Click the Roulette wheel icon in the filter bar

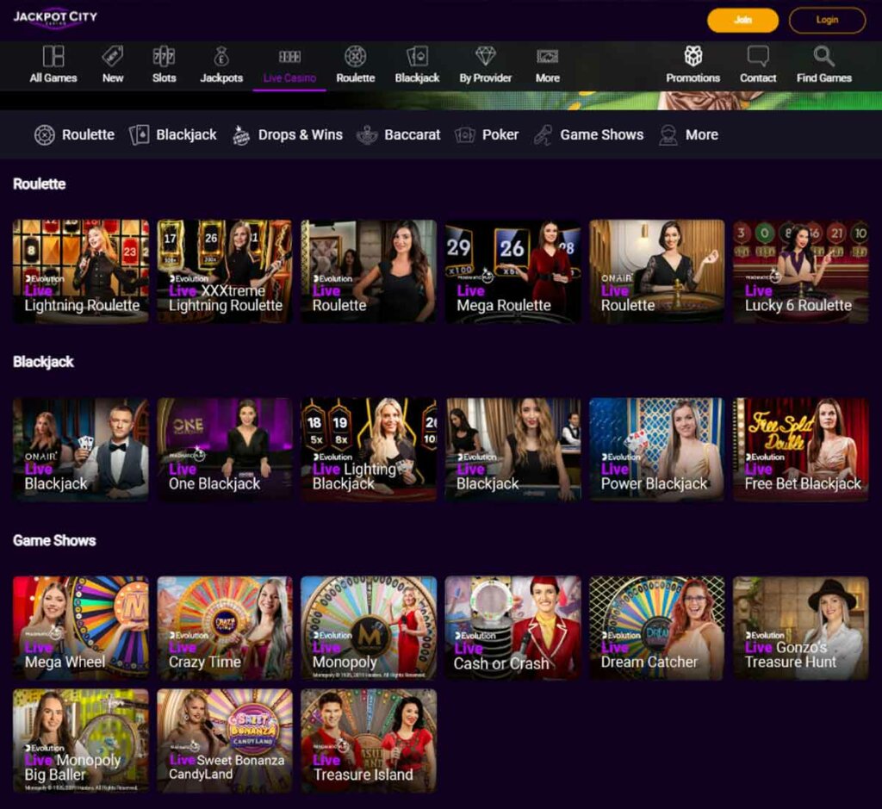click(44, 134)
